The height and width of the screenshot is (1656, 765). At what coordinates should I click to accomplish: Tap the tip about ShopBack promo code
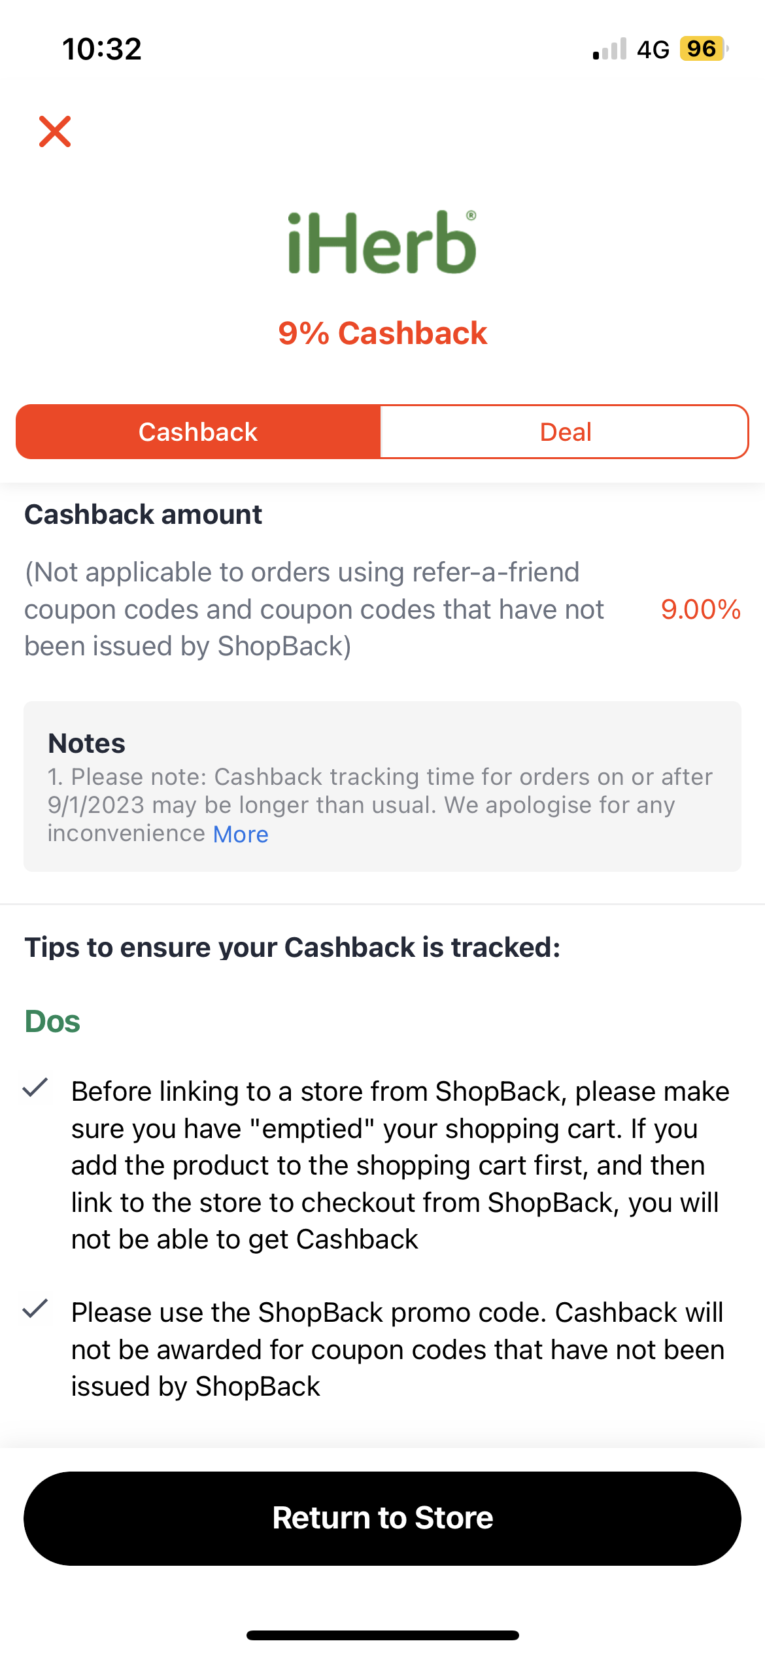398,1349
